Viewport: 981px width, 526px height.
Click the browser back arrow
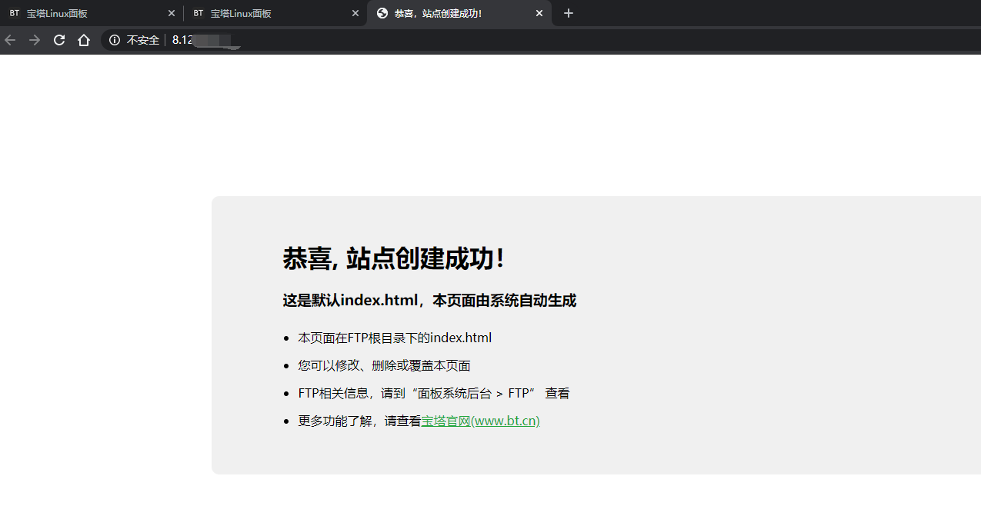click(x=10, y=40)
